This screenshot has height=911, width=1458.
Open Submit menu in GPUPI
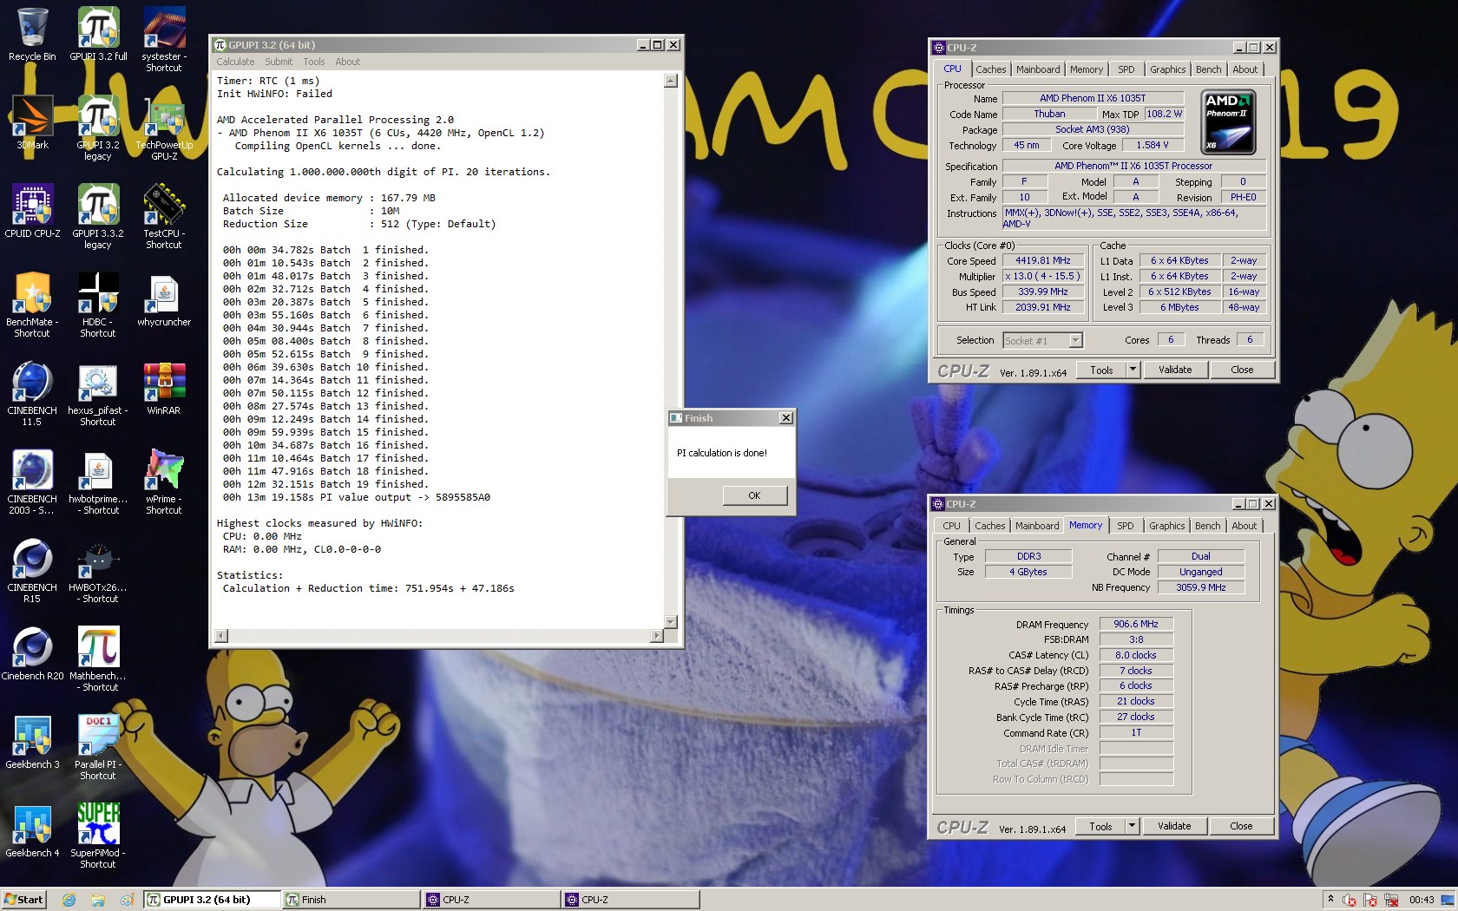279,62
